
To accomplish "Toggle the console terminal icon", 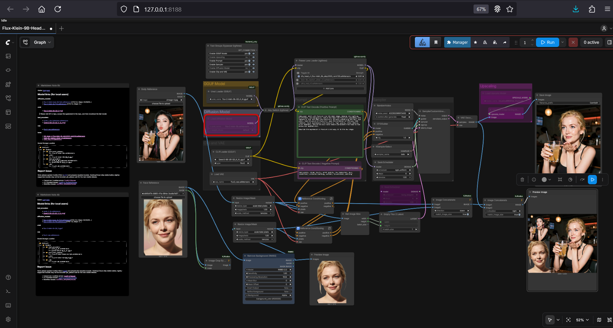I will pos(8,291).
